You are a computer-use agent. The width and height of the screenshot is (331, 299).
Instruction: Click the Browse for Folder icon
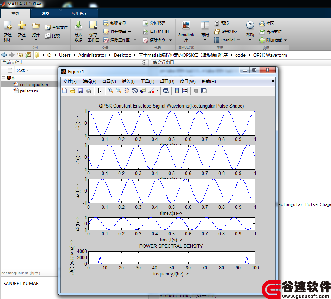tap(28, 55)
